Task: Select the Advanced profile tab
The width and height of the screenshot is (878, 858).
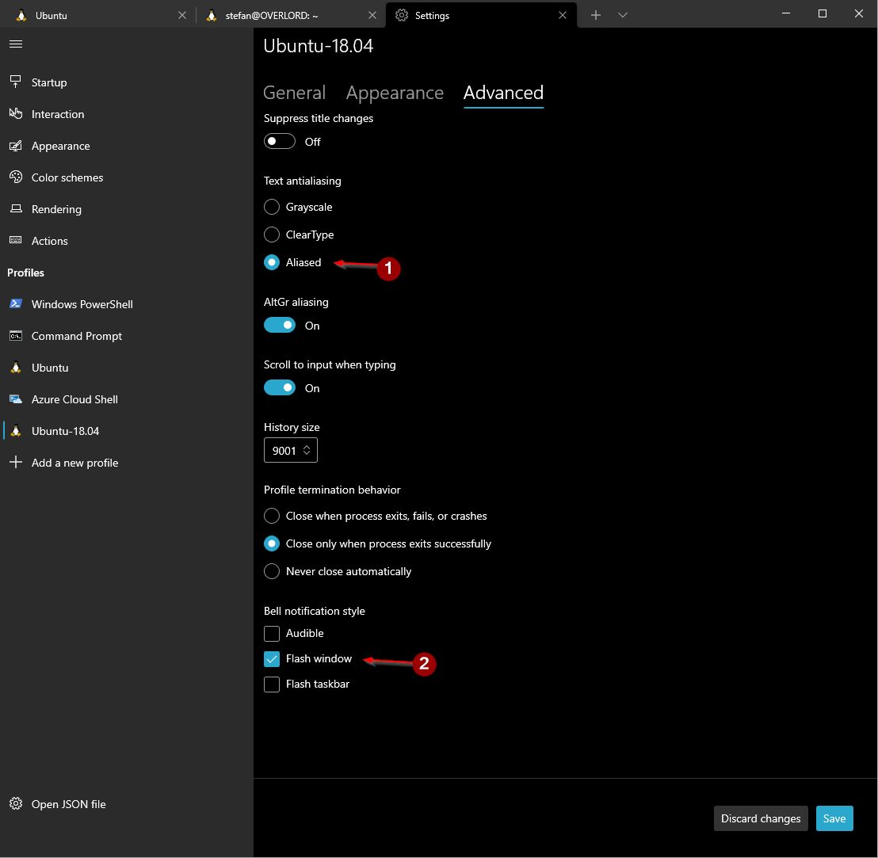Action: (x=503, y=93)
